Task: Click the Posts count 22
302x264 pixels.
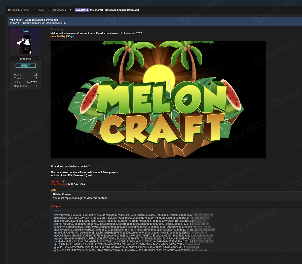Action: coord(35,75)
